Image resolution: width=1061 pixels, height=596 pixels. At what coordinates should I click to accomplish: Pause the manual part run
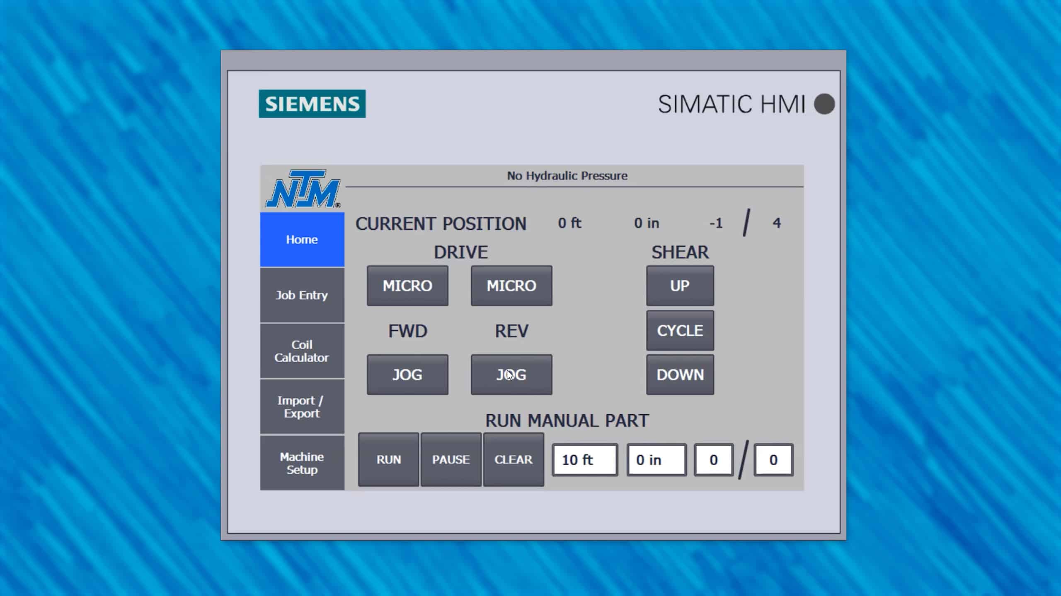click(x=451, y=459)
